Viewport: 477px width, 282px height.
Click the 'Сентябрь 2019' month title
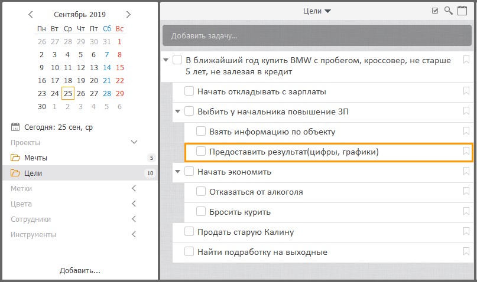(x=80, y=14)
